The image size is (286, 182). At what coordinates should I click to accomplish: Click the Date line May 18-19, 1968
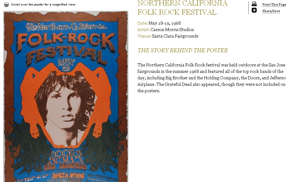pos(159,23)
